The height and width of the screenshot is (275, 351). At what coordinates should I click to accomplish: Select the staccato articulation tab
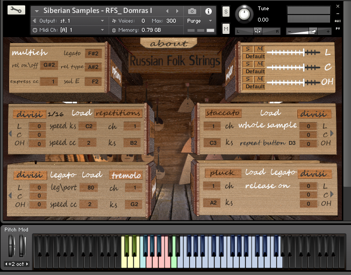tap(223, 113)
